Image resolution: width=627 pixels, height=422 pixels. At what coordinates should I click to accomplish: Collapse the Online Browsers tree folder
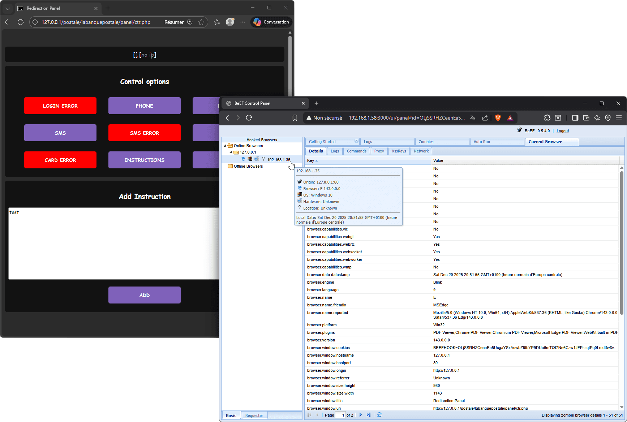(225, 146)
